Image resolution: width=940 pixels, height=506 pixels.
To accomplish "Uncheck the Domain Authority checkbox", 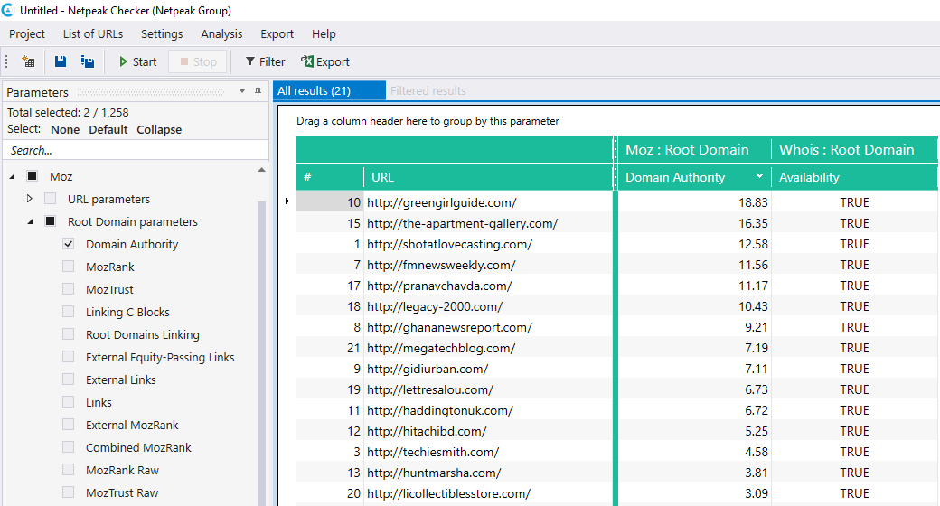I will (69, 244).
